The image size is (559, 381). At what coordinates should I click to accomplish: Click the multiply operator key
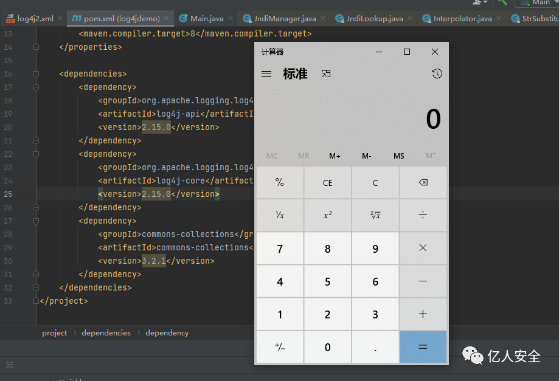(x=423, y=248)
